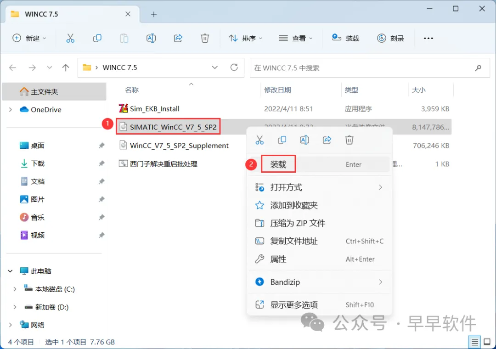
Task: Choose 添加到收藏夹 in context menu
Action: (319, 205)
